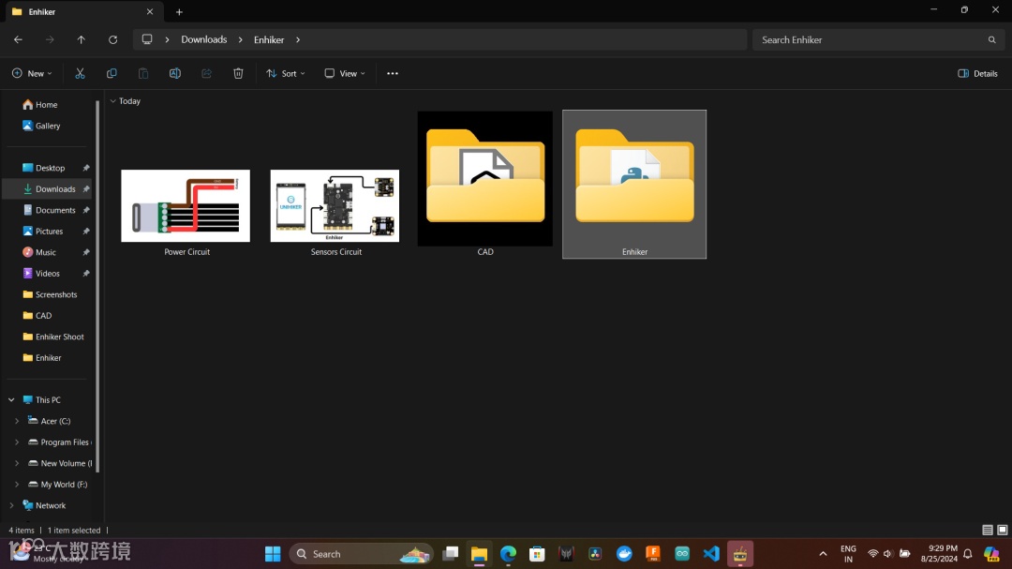Open the View dropdown menu
The image size is (1012, 569).
coord(345,73)
